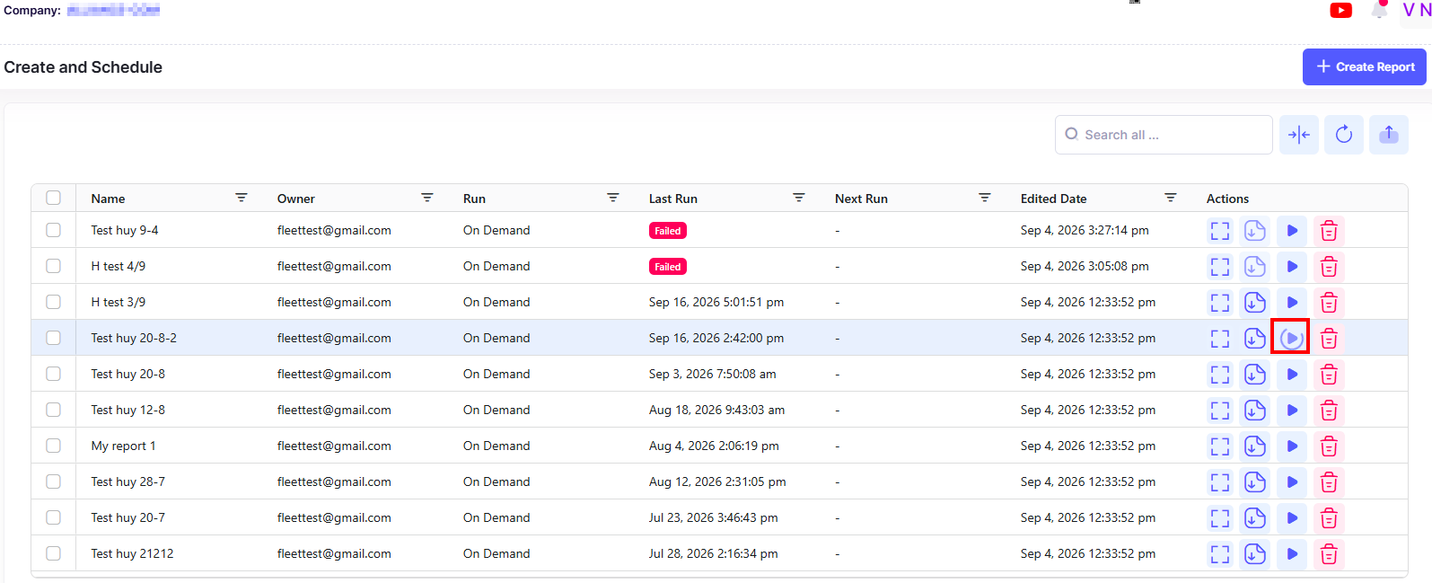The height and width of the screenshot is (583, 1432).
Task: Run the H test 3/9 report
Action: point(1292,303)
